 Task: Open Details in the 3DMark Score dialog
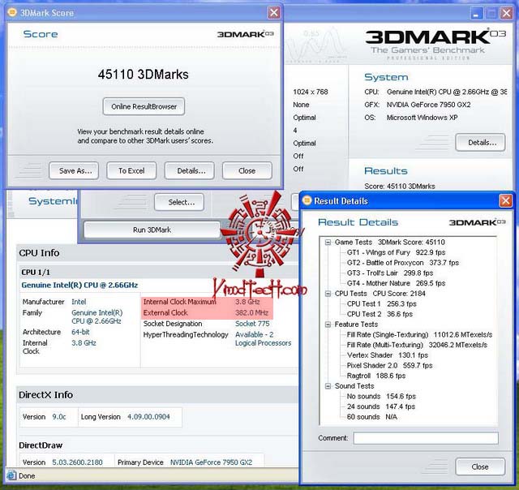click(189, 171)
